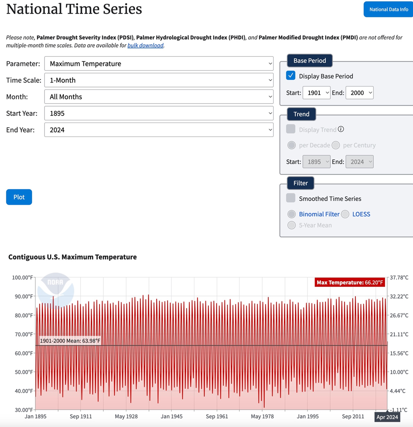
Task: Follow the bulk download link
Action: coord(145,45)
